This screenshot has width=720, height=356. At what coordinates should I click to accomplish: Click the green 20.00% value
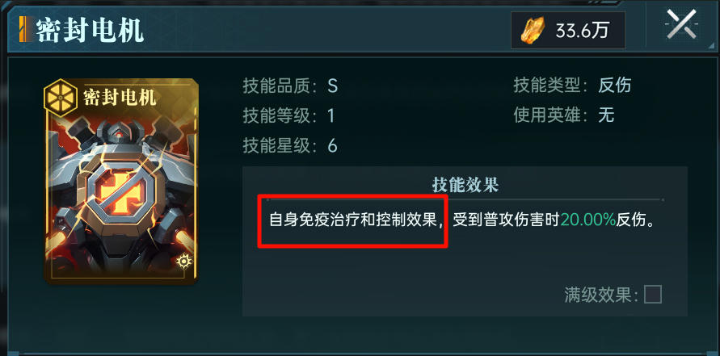click(587, 220)
